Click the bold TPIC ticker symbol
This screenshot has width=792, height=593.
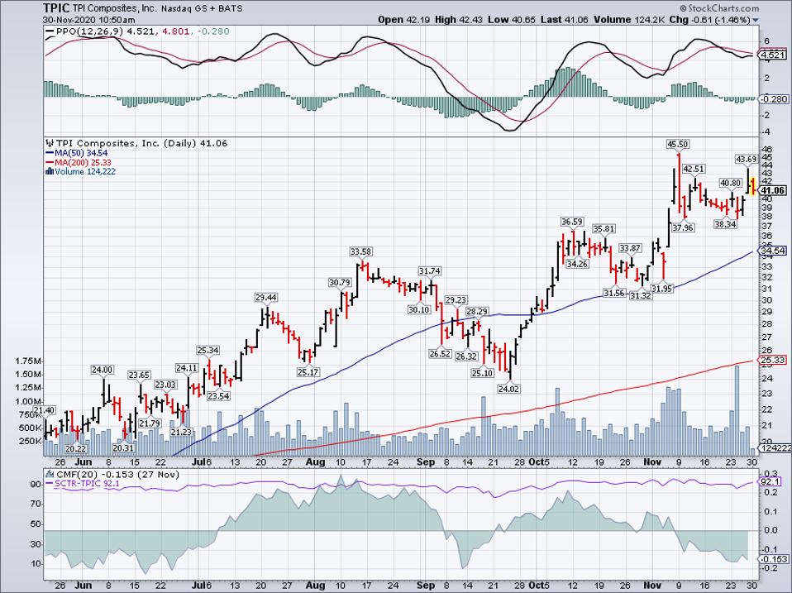click(56, 8)
